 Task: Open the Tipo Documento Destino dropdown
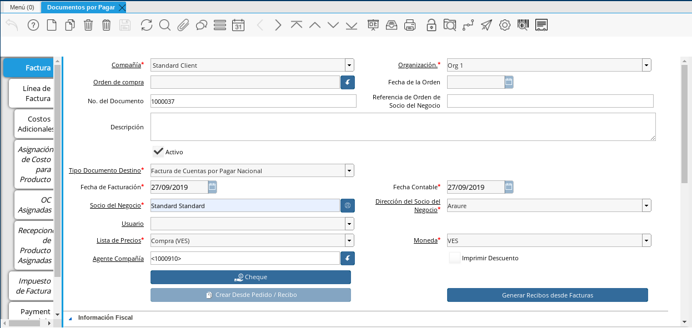coord(349,170)
